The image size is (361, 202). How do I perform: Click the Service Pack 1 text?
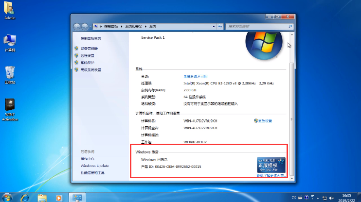point(153,37)
